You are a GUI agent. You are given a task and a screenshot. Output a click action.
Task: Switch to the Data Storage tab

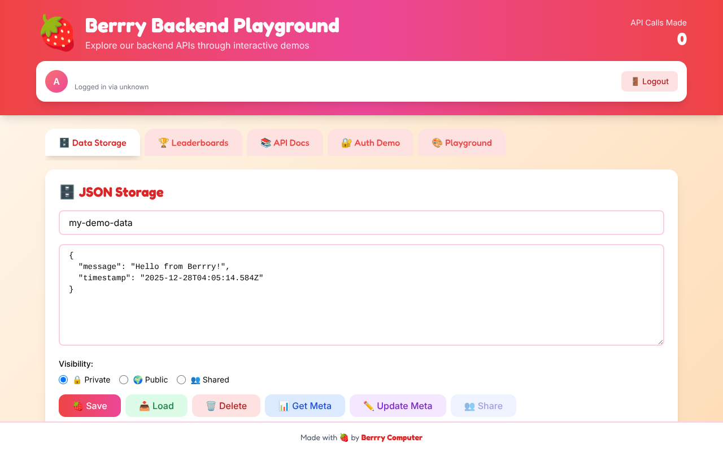(92, 142)
